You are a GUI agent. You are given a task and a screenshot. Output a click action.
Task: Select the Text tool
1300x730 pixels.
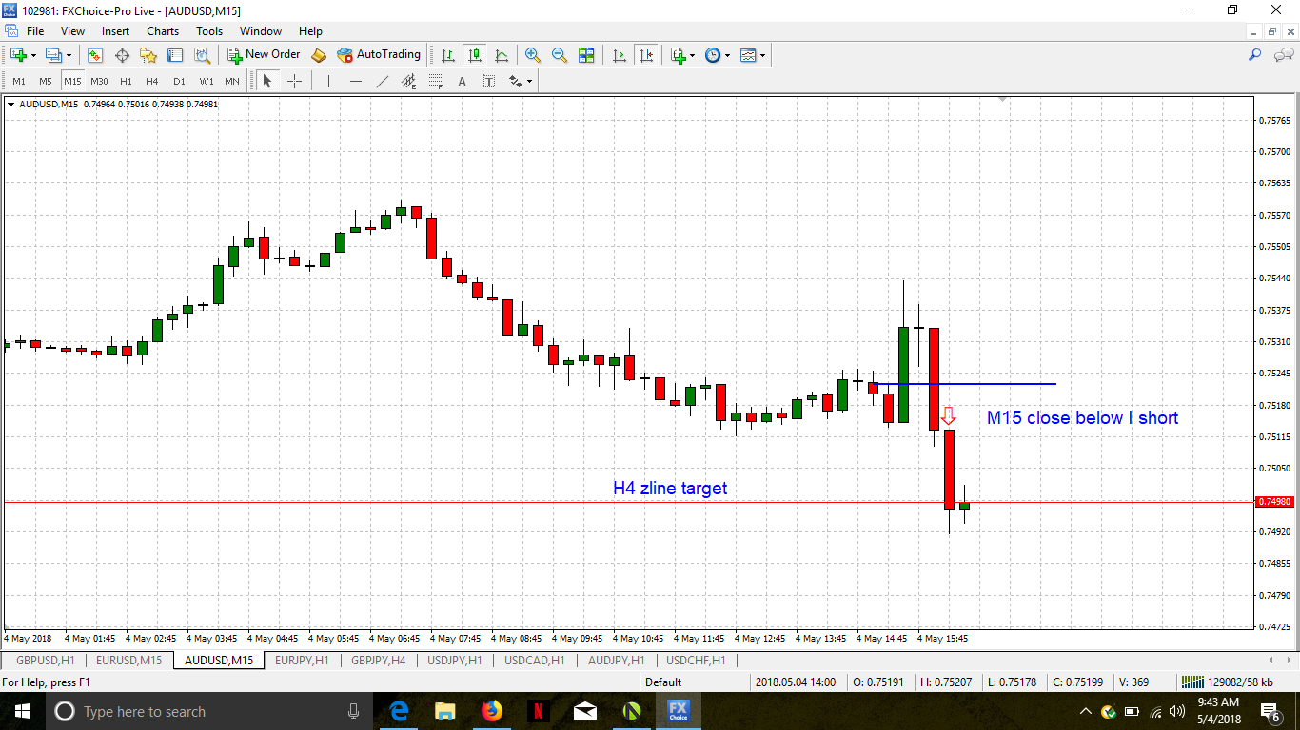tap(463, 82)
